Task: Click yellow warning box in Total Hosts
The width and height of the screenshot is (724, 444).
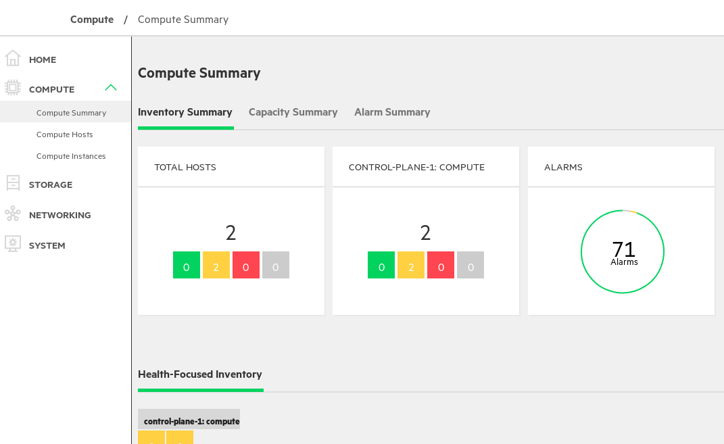Action: click(x=216, y=265)
